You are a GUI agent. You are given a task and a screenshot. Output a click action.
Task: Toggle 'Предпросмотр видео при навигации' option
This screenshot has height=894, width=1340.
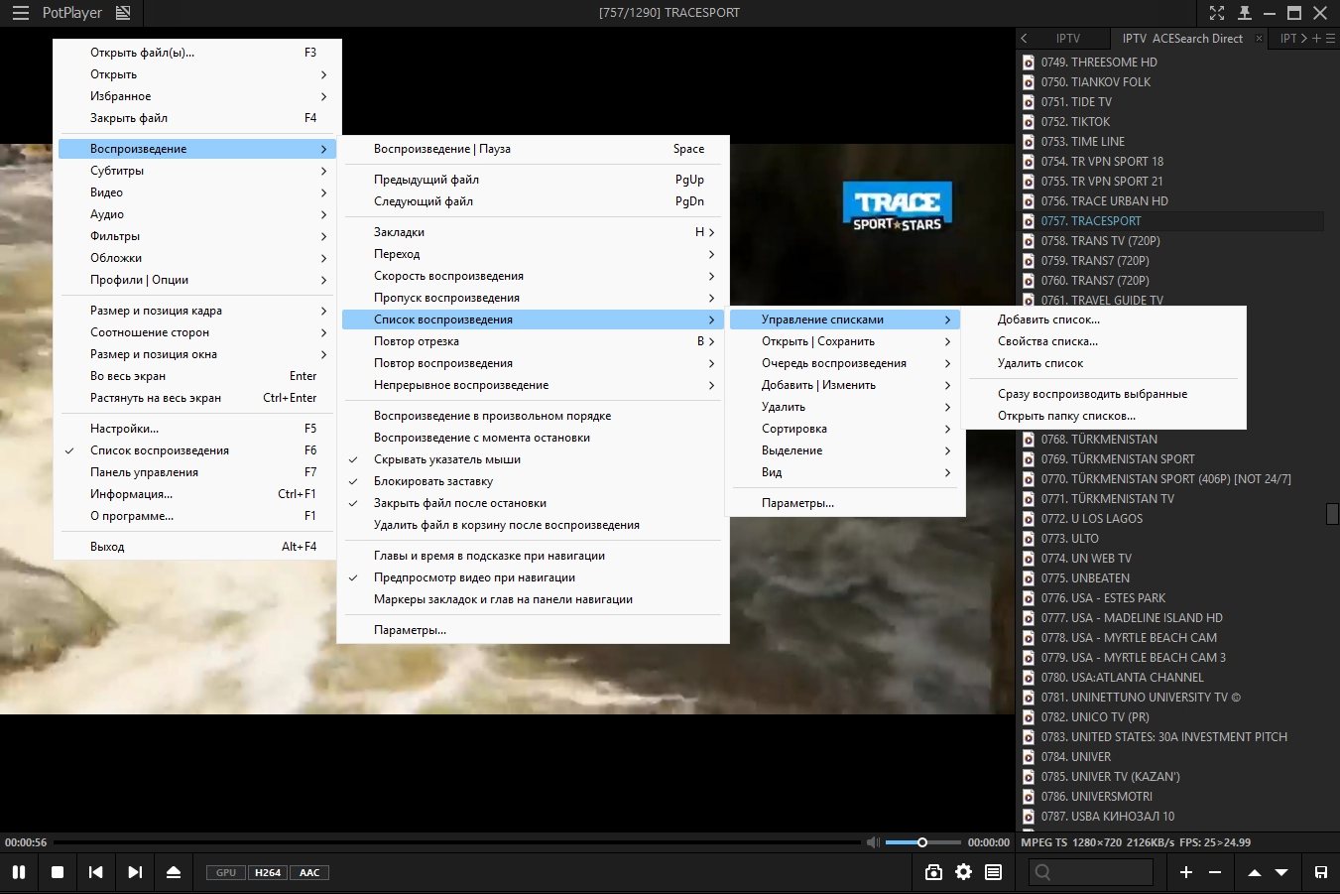(x=474, y=577)
